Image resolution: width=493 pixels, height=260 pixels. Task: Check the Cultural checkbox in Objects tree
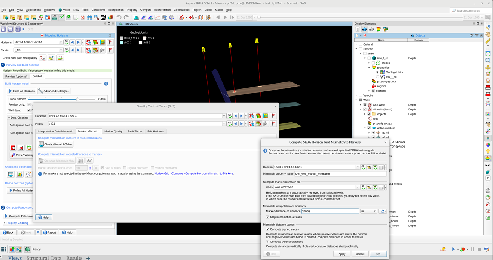coord(361,44)
